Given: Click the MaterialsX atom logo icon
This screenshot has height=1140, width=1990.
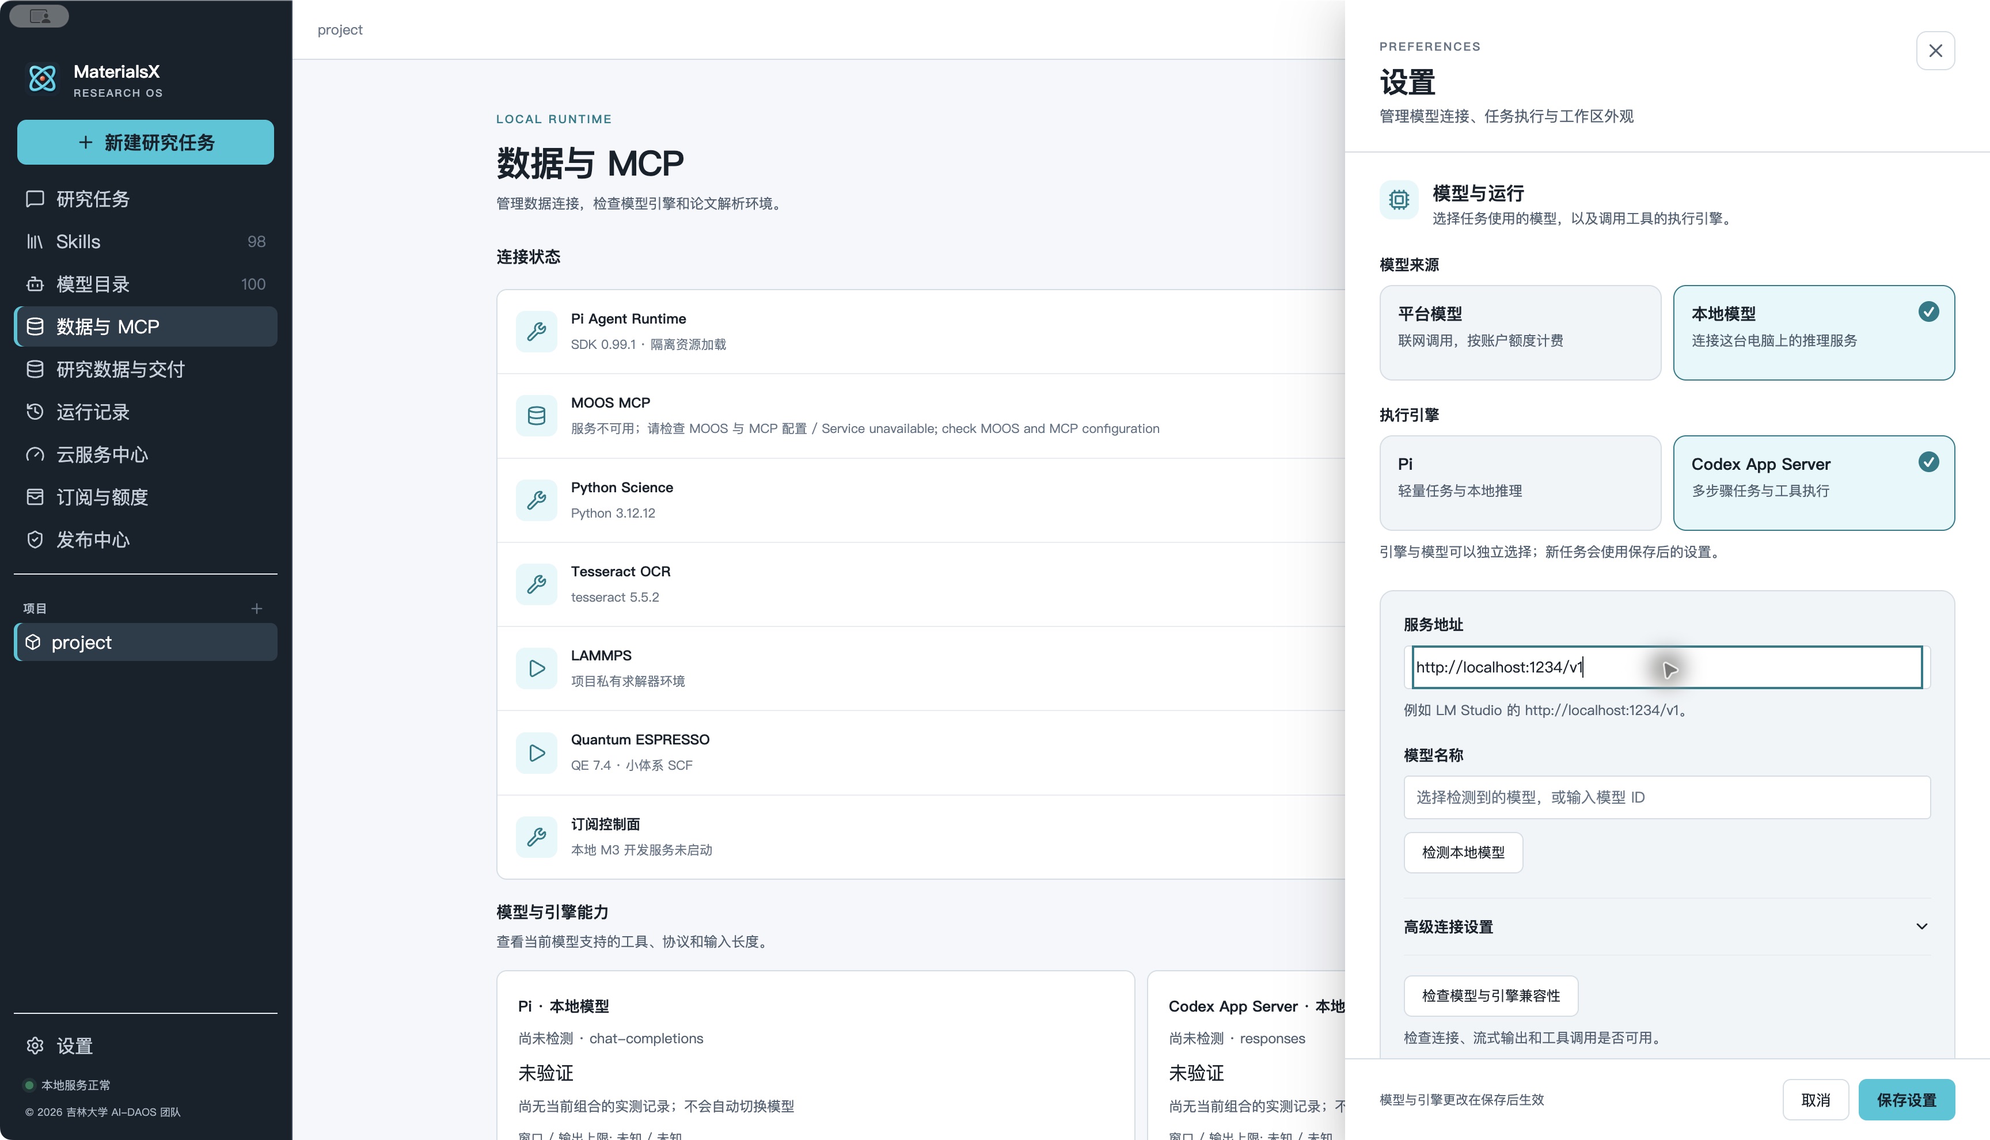Looking at the screenshot, I should pyautogui.click(x=42, y=78).
